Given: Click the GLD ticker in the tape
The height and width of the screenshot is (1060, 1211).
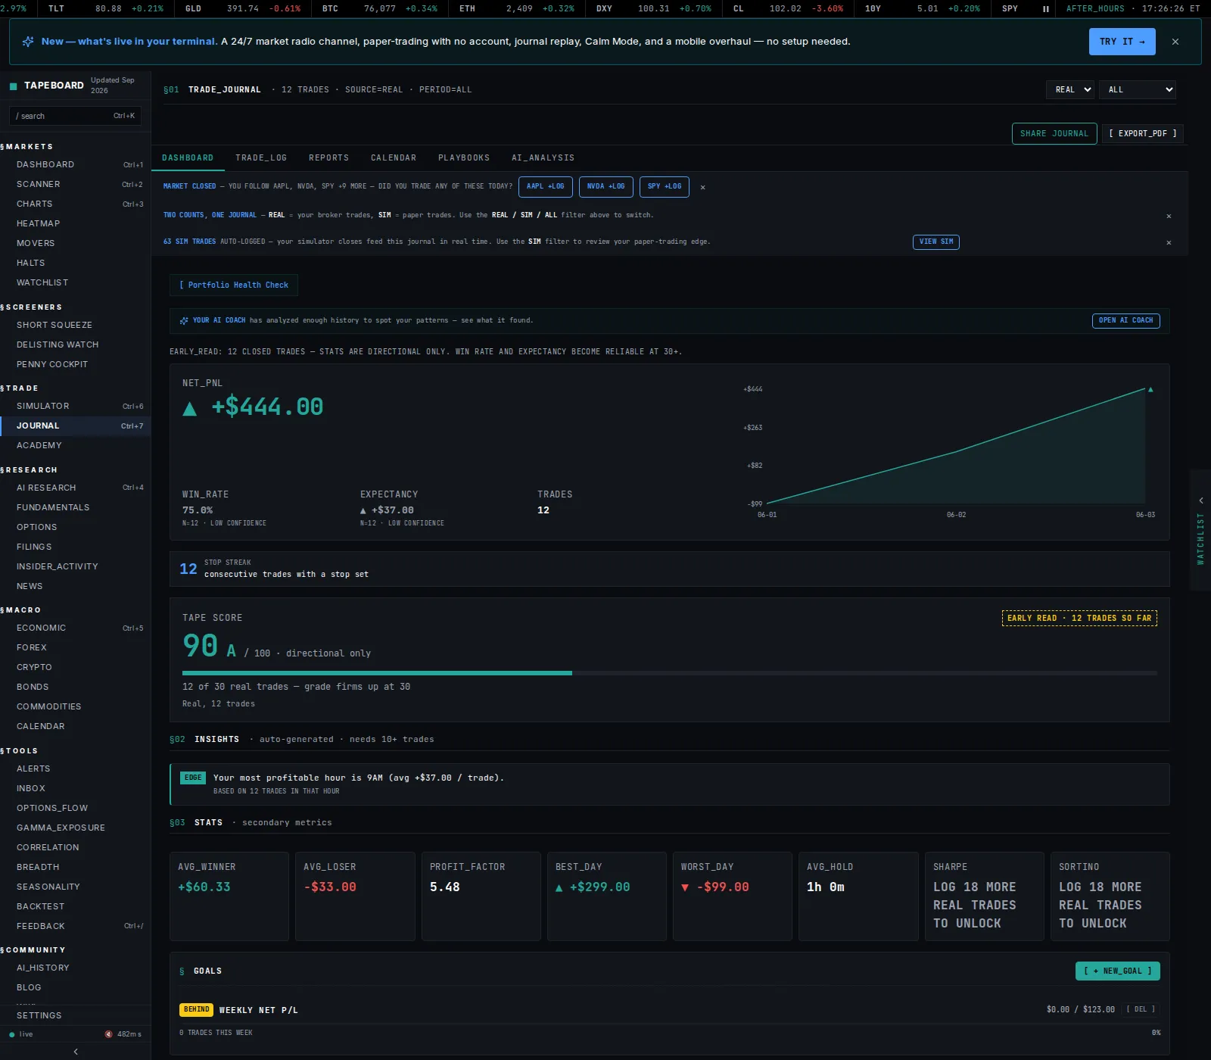Looking at the screenshot, I should (243, 9).
